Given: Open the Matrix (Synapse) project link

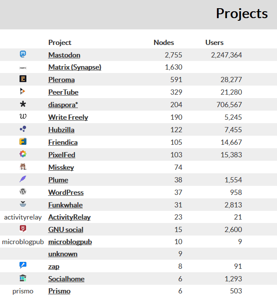Looking at the screenshot, I should tap(74, 67).
